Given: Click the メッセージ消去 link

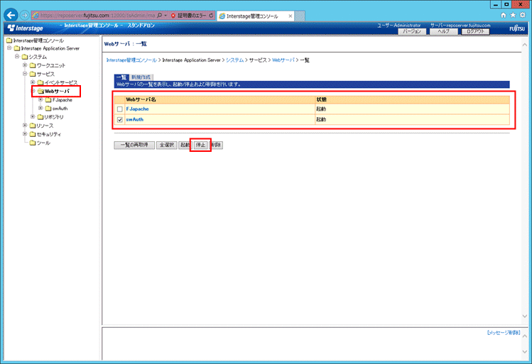Looking at the screenshot, I should coord(504,333).
